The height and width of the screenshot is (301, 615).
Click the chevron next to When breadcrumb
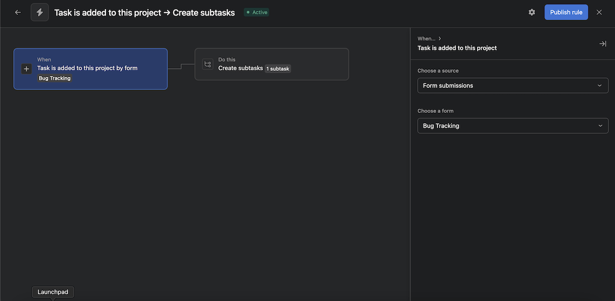(x=440, y=38)
